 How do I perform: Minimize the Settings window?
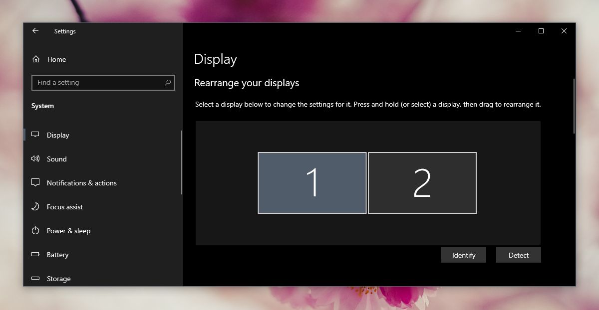pyautogui.click(x=518, y=31)
